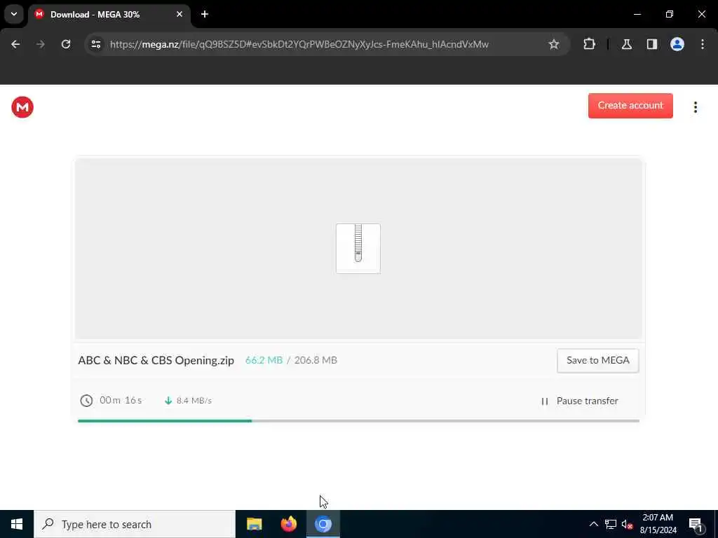The image size is (718, 538).
Task: Click the clock remaining-time icon
Action: point(86,401)
